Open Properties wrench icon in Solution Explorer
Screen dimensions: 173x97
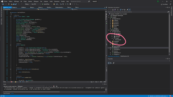tap(127, 10)
